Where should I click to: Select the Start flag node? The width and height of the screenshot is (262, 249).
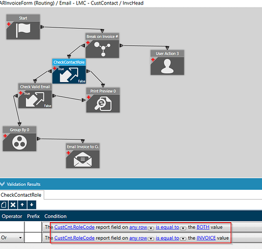23,27
